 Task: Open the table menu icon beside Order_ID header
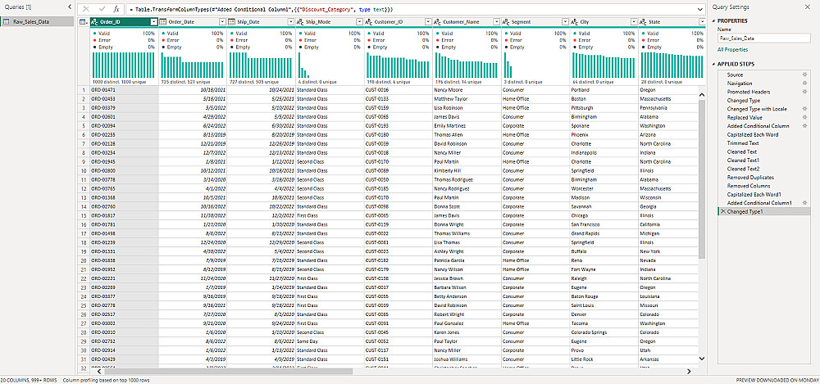tap(84, 22)
